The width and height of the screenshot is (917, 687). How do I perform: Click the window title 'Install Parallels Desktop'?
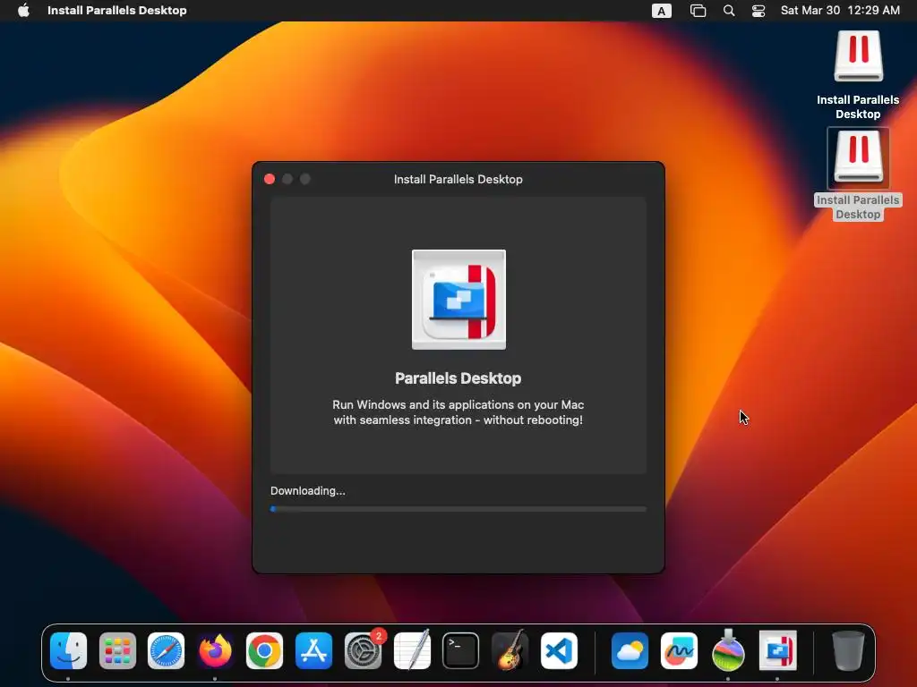pos(458,179)
